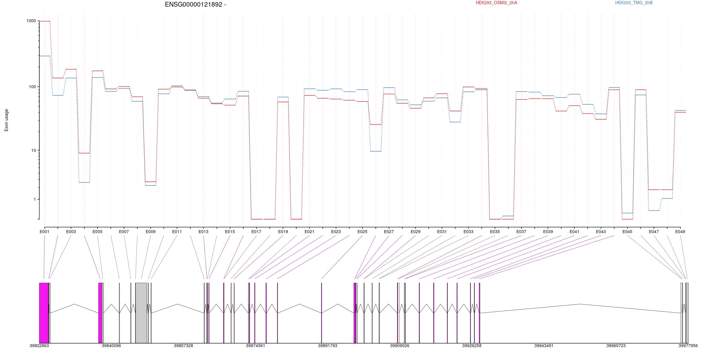Click exon label E017
The image size is (721, 360).
(256, 232)
